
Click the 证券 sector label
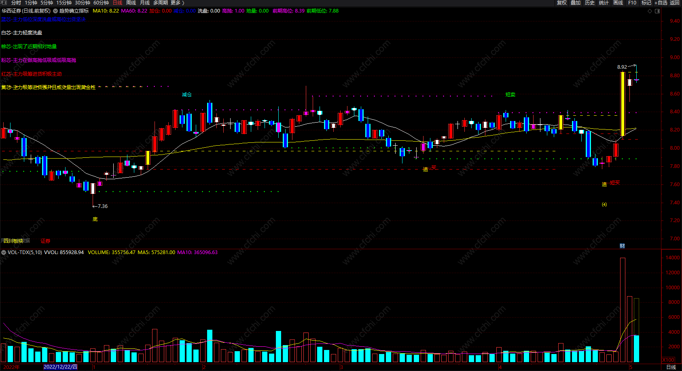(x=45, y=241)
